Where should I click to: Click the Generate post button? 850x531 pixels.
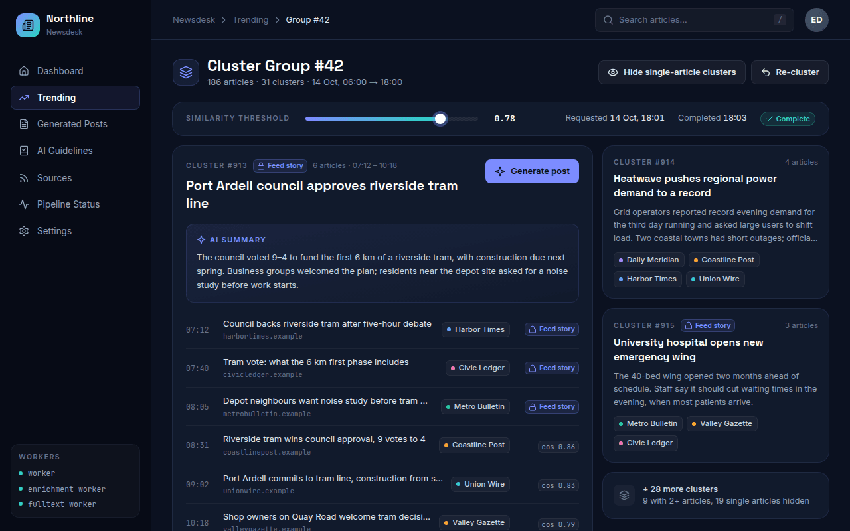coord(532,171)
